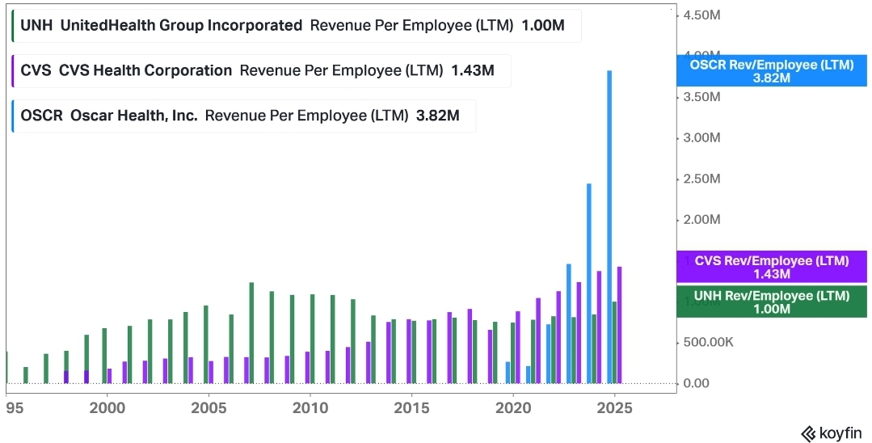Click the 3.82M value in the OSCR legend

438,116
